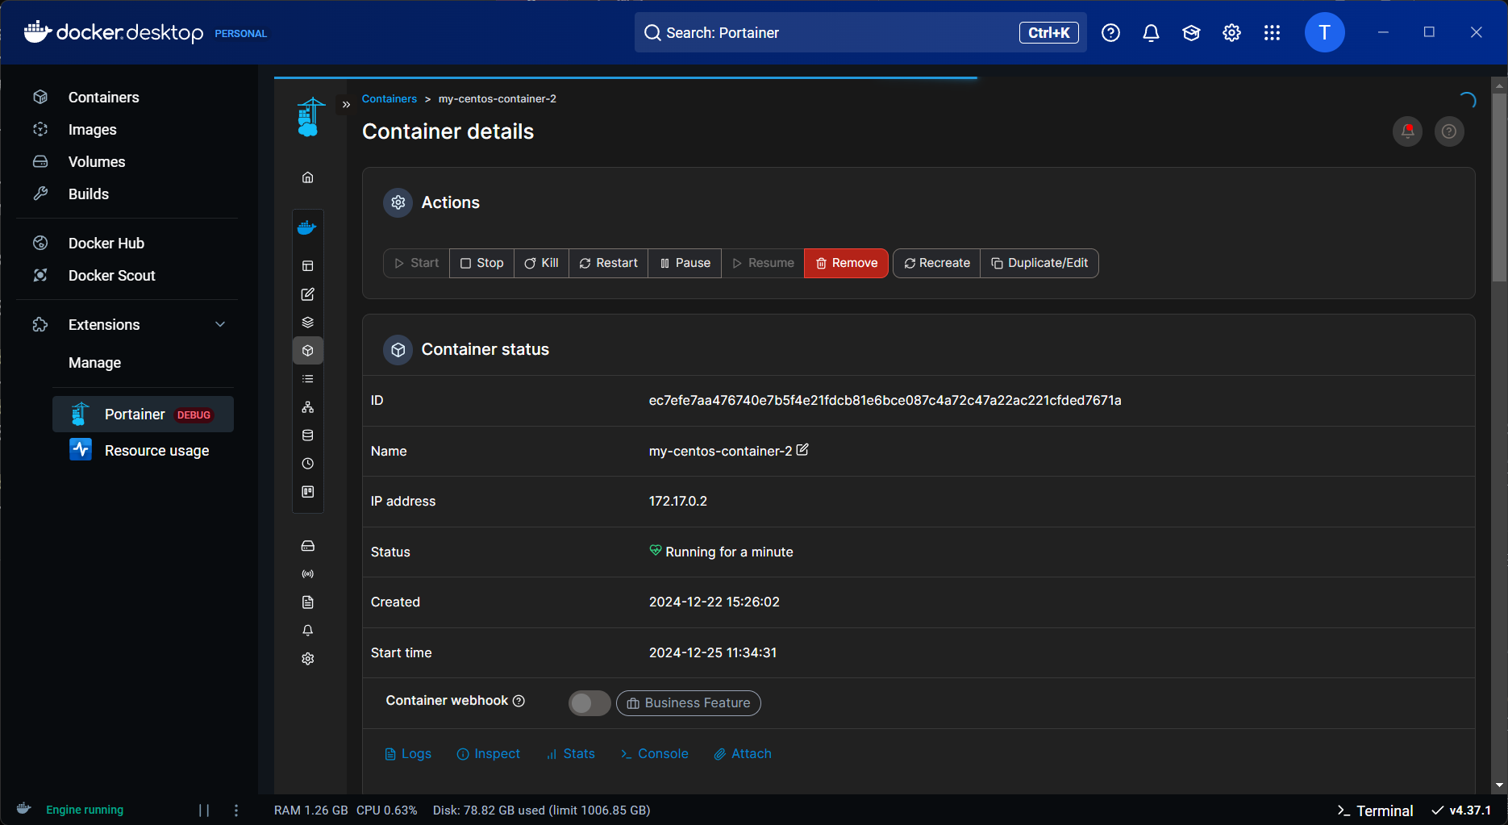This screenshot has width=1508, height=825.
Task: Click the v4.37.1 version indicator
Action: click(x=1461, y=810)
